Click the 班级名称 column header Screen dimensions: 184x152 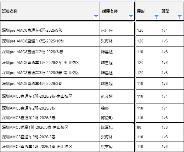coord(50,11)
